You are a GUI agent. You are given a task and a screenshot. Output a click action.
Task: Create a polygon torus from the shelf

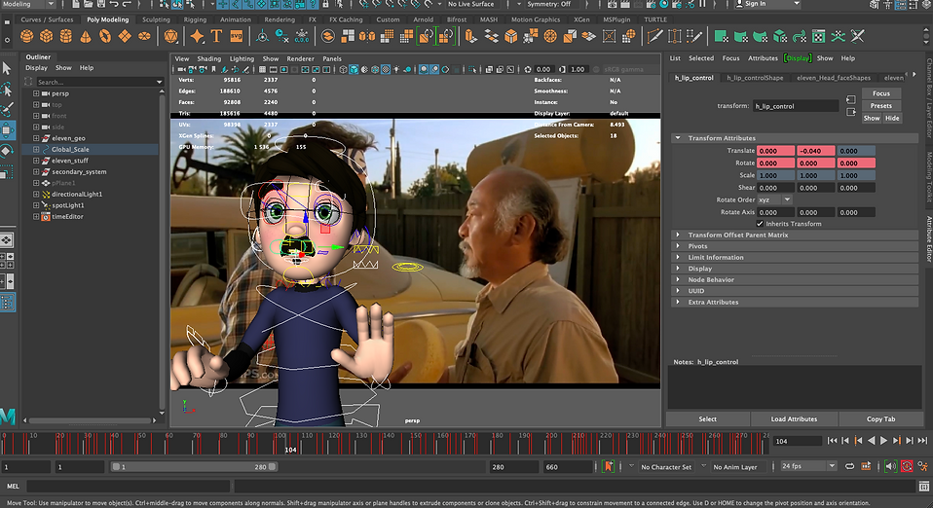tap(105, 36)
